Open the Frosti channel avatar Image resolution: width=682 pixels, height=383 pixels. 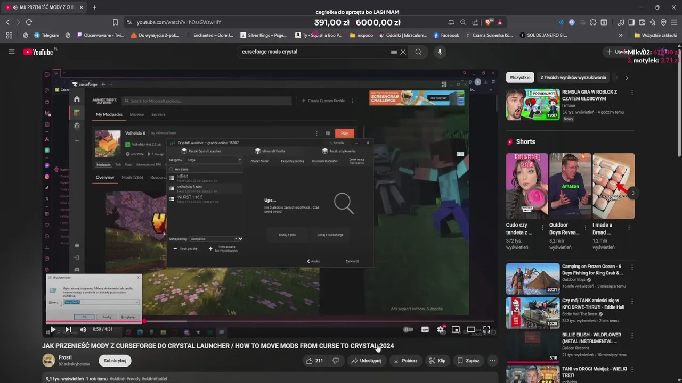(x=48, y=361)
